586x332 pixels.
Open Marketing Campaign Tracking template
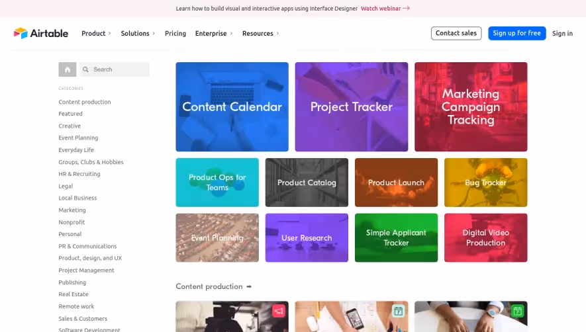coord(471,106)
